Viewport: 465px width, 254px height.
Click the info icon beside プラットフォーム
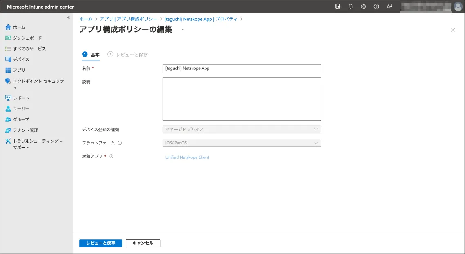pyautogui.click(x=120, y=143)
